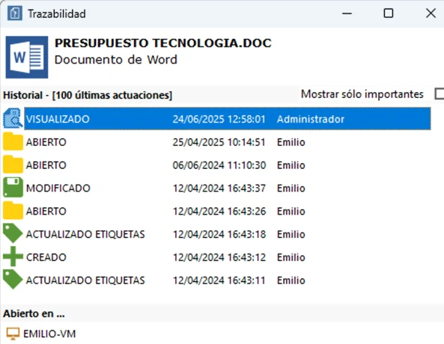Click timestamp 12/04/2024 16:43:37
This screenshot has height=344, width=444.
tap(219, 188)
